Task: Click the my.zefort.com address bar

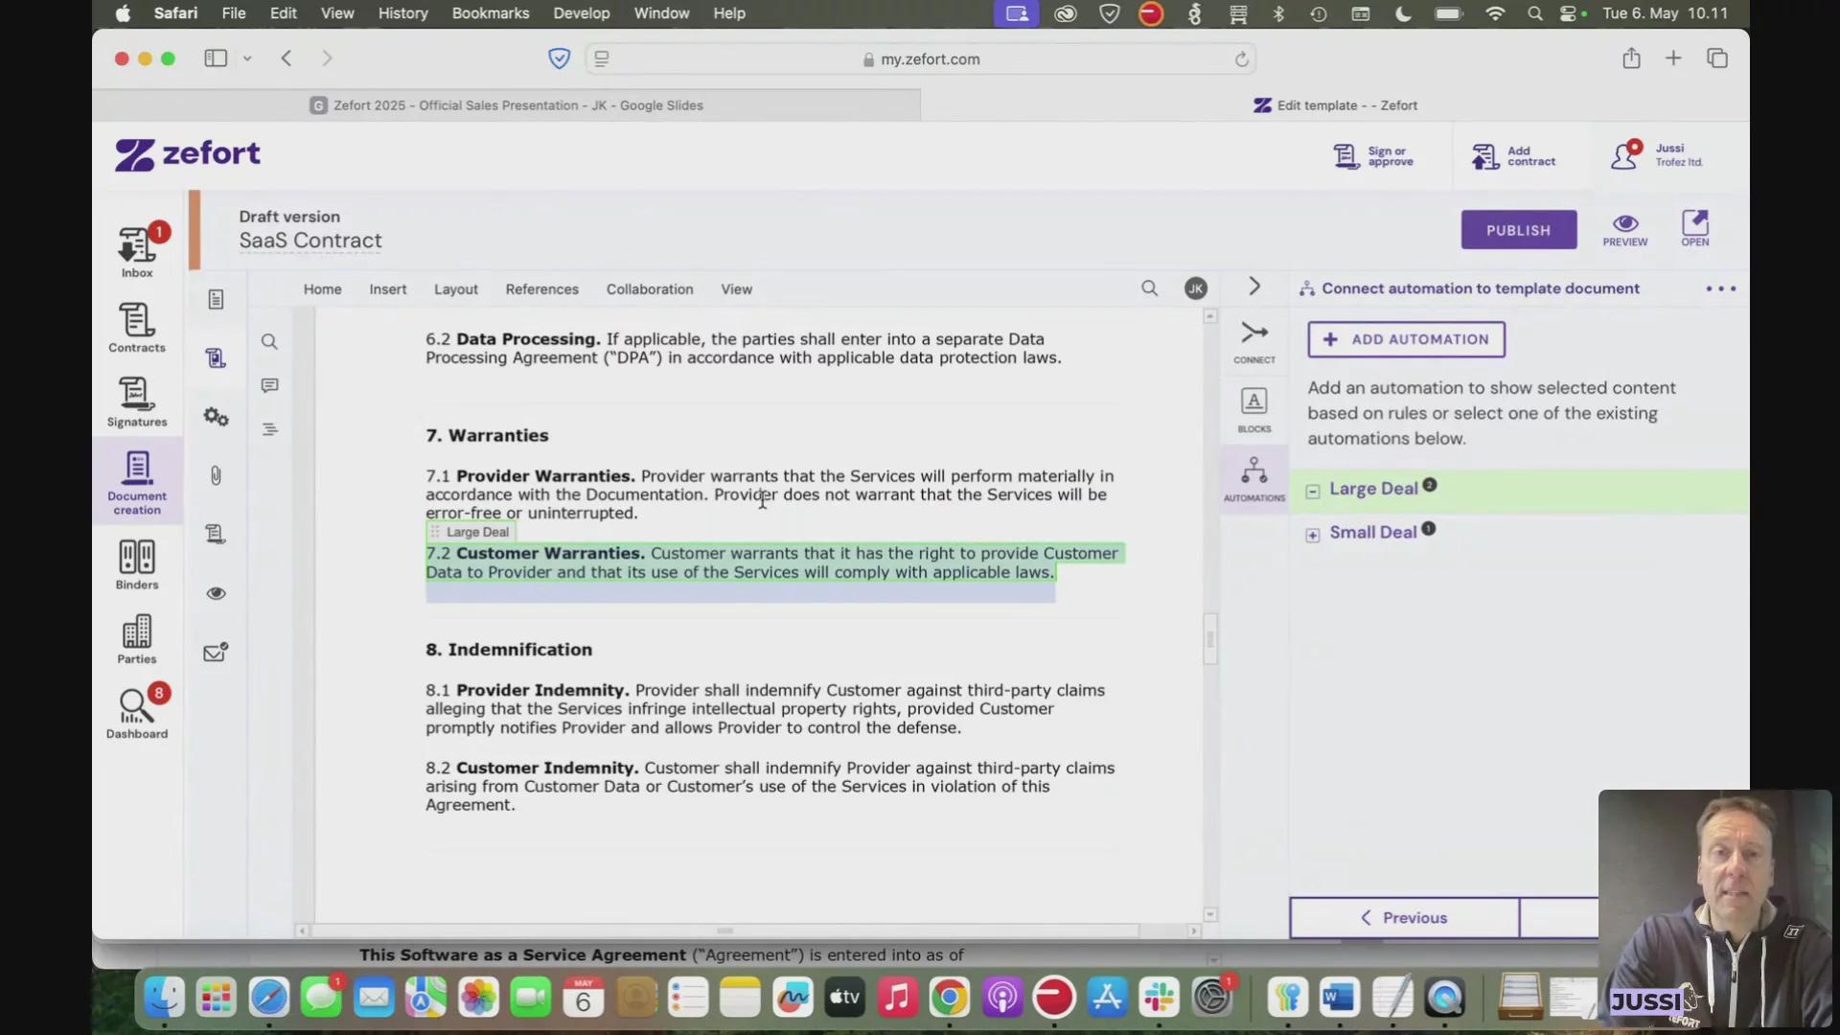Action: click(x=920, y=59)
